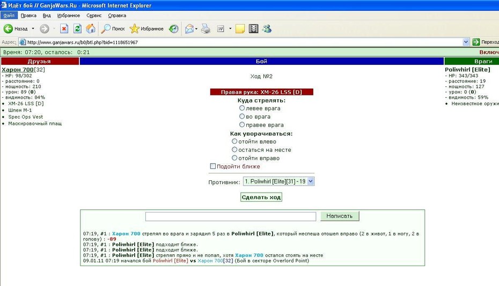This screenshot has width=499, height=286.
Task: Open the Противник opponent dropdown
Action: [278, 181]
